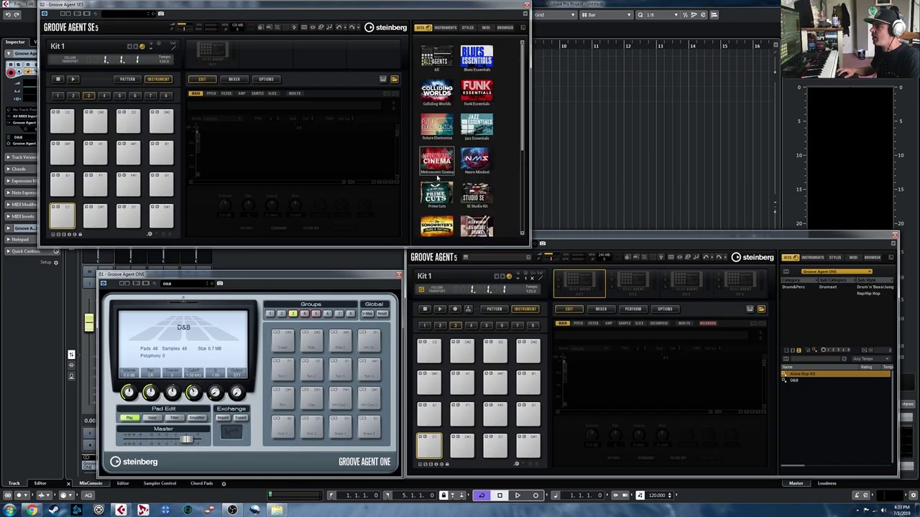The width and height of the screenshot is (920, 517).
Task: Stop playback in the Groove Agent SE5 window
Action: [x=58, y=79]
